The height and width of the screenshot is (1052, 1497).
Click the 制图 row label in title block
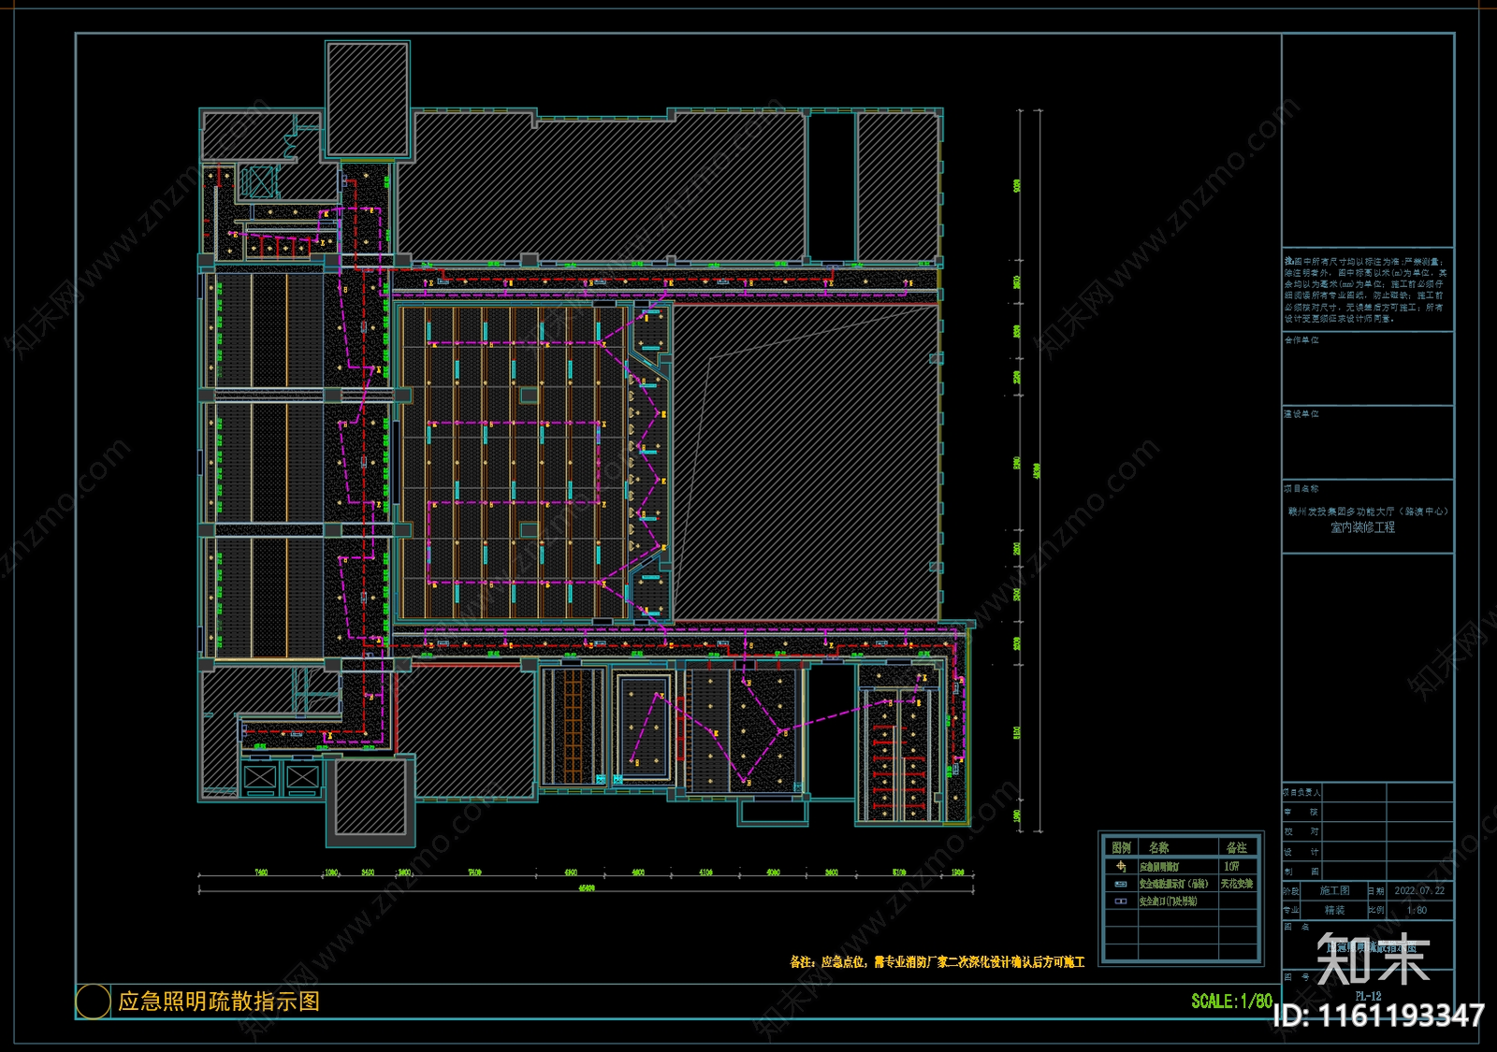coord(1301,872)
